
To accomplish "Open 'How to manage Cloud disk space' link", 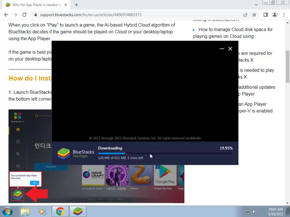I will 233,33.
